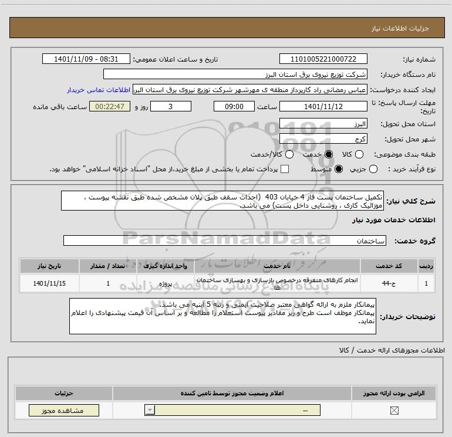452x437 pixels.
Task: Click the تعداد / مقدار column header
Action: point(108,266)
